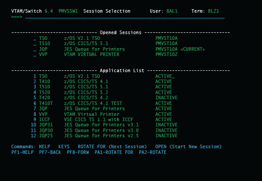Click application 11 JQP30 row

coord(104,130)
